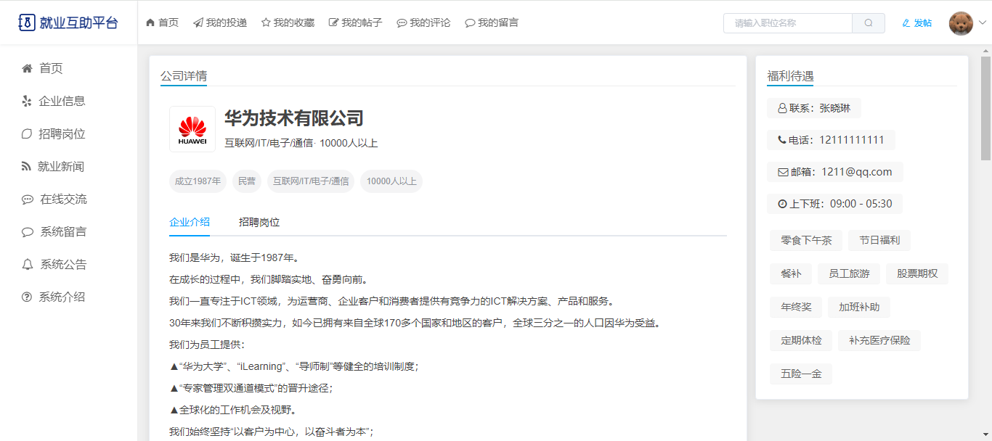Click the 餐补 benefit tag
Viewport: 992px width, 441px height.
[x=791, y=273]
